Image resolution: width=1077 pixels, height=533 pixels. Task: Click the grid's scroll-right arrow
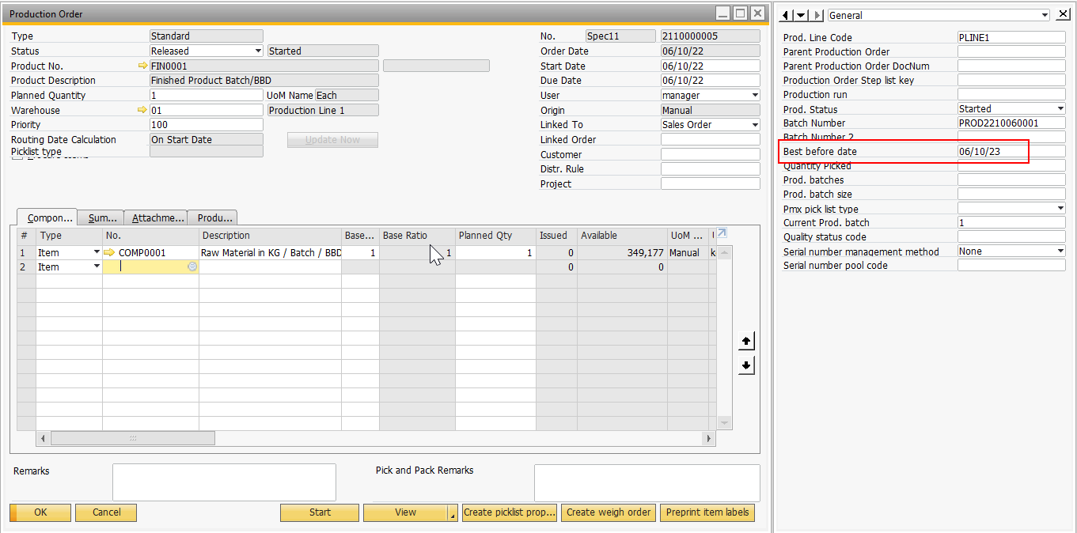click(709, 438)
